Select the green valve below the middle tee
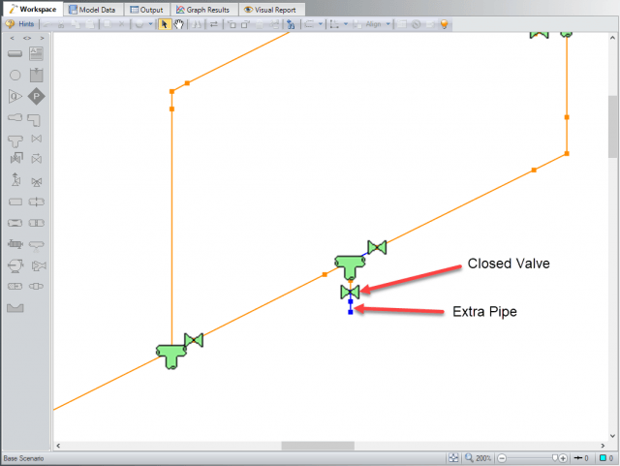The image size is (620, 466). [x=350, y=292]
